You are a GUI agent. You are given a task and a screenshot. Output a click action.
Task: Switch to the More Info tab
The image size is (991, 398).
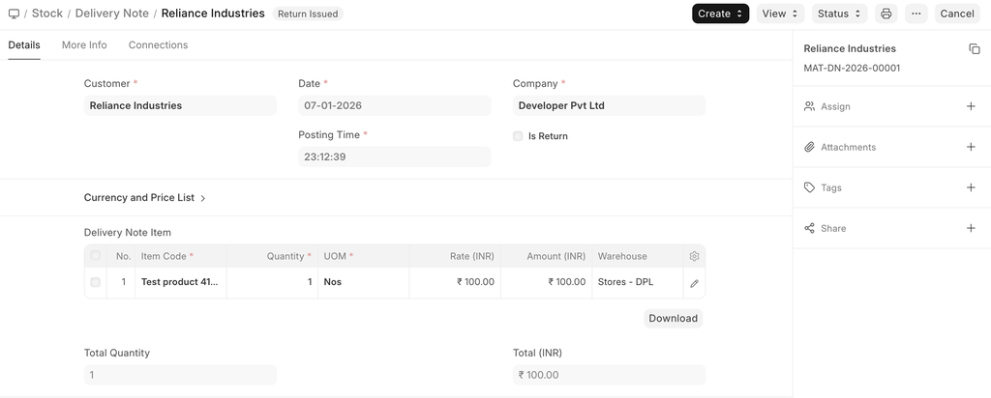pos(84,45)
